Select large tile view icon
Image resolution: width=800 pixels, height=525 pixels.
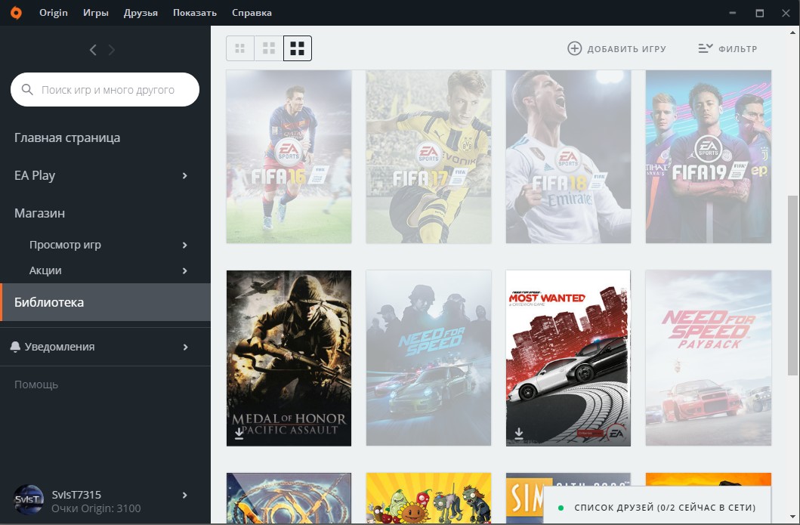298,48
